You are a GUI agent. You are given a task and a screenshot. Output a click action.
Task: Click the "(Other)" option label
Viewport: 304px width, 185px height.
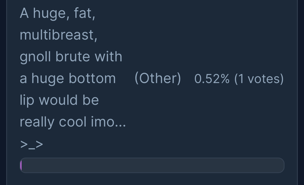[x=158, y=78]
